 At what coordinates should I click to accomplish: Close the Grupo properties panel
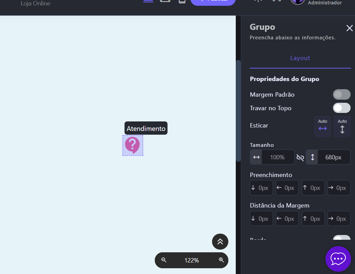[349, 28]
